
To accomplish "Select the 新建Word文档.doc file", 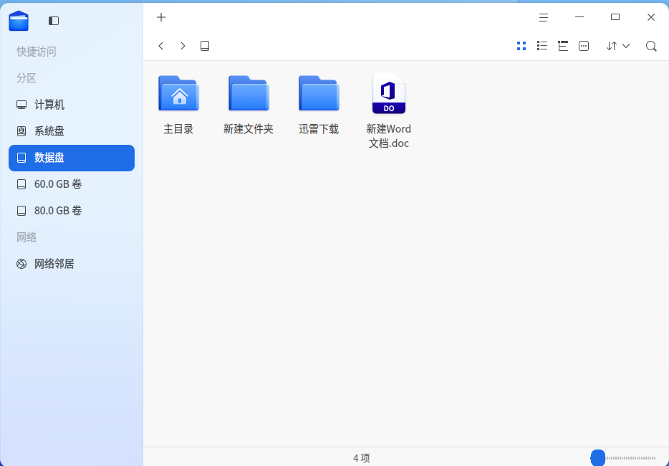I will click(x=389, y=111).
